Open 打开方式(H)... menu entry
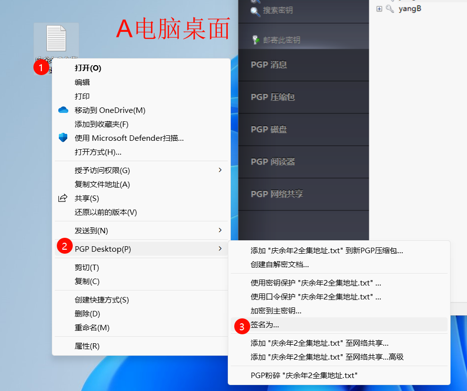The height and width of the screenshot is (391, 467). tap(141, 152)
